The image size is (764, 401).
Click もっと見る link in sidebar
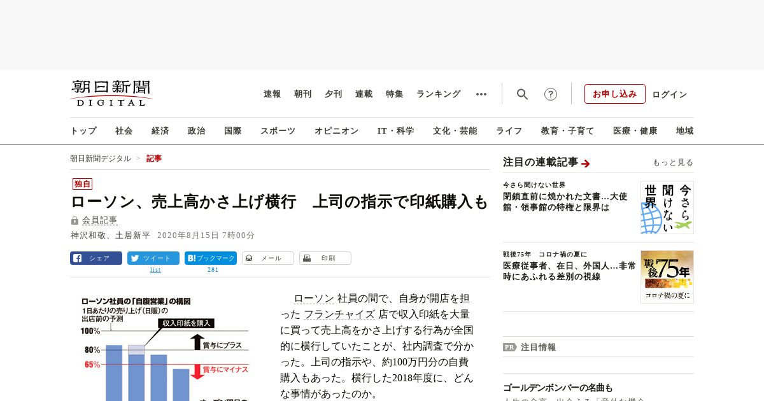coord(673,163)
